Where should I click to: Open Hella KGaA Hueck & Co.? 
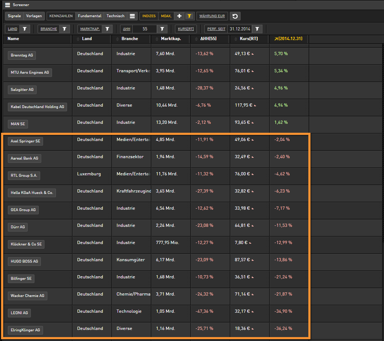tap(32, 193)
